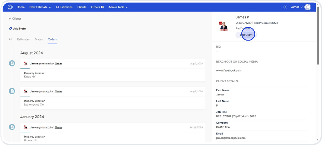Screen dimensions: 322x145
Task: Click the August 2024 heading
Action: [x=31, y=53]
